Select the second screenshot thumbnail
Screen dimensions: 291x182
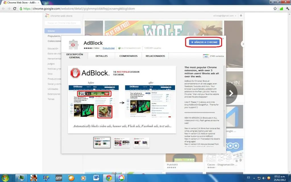[x=122, y=142]
